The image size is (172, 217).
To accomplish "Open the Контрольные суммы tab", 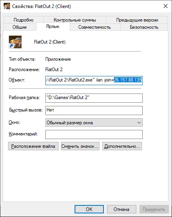I will point(75,20).
